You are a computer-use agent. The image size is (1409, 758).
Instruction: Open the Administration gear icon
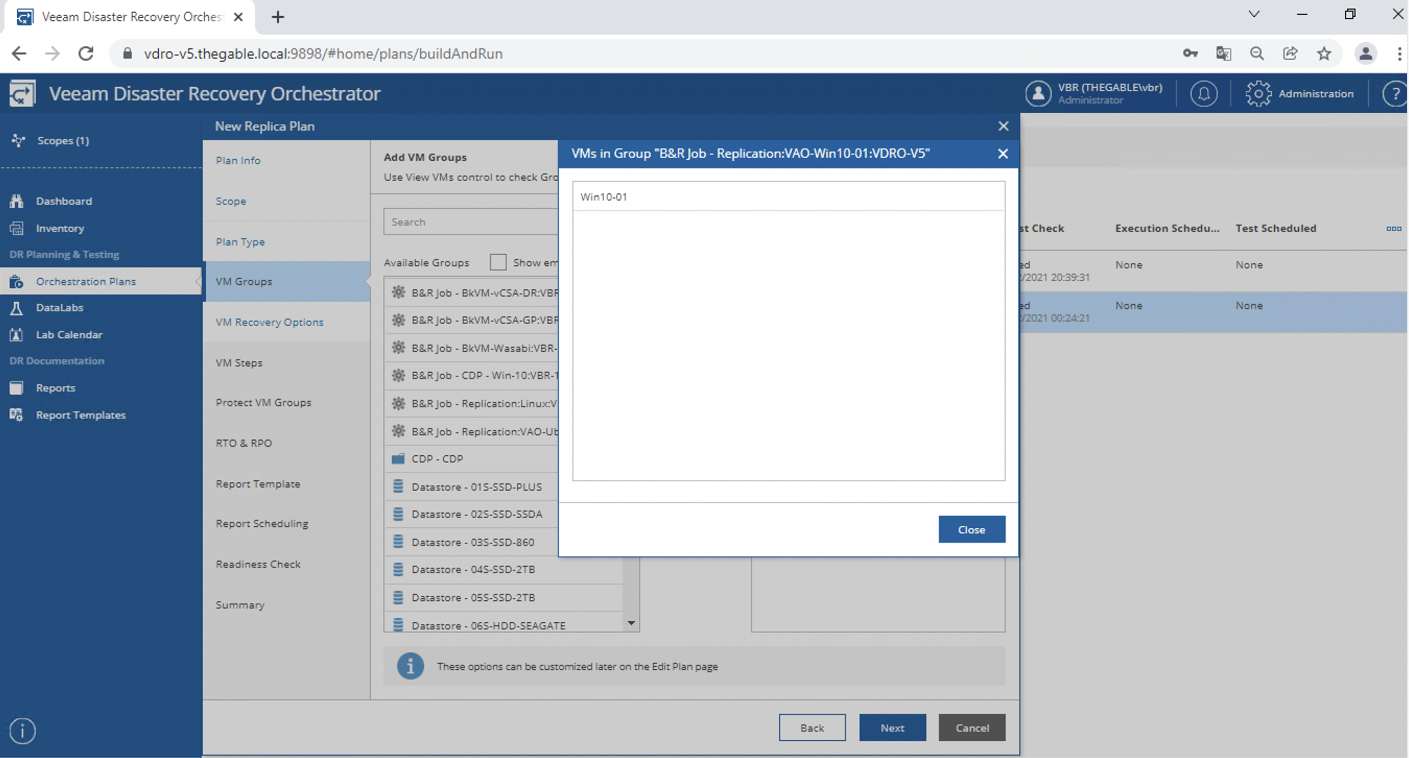pos(1258,93)
